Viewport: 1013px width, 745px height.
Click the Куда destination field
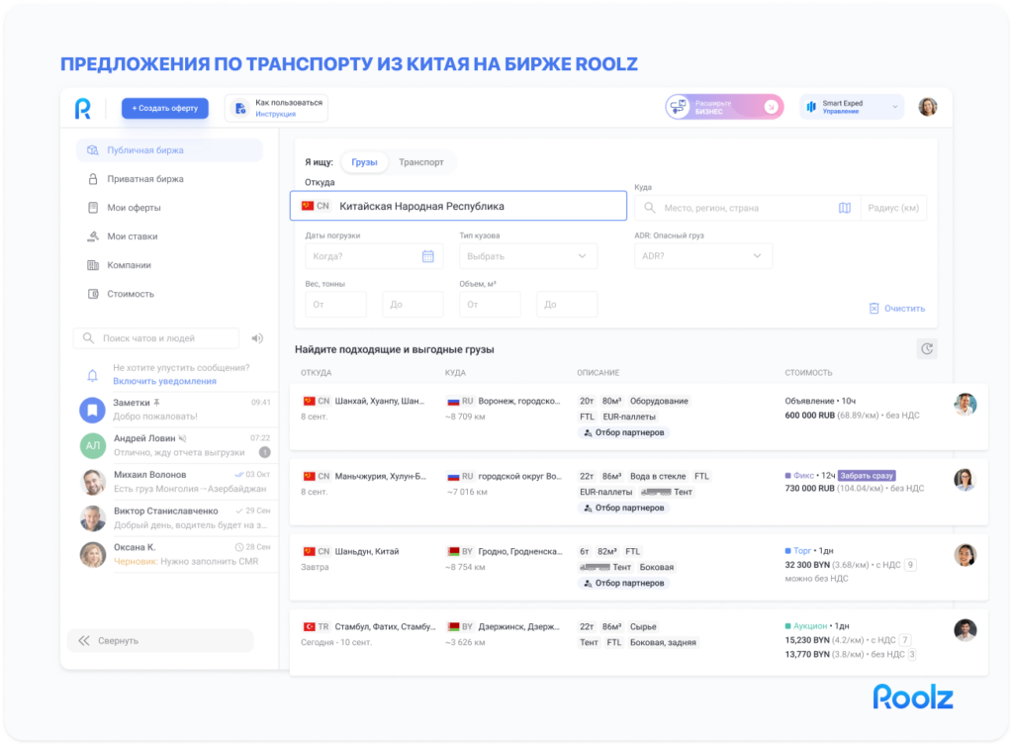(x=748, y=208)
